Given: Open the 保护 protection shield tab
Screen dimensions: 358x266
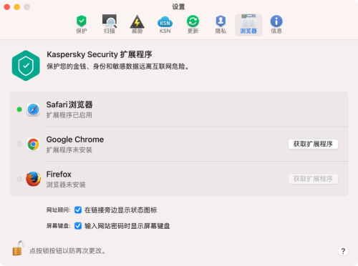Looking at the screenshot, I should click(82, 24).
